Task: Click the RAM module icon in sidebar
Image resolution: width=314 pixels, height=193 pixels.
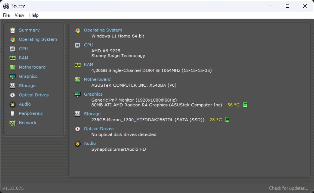Action: click(x=12, y=58)
